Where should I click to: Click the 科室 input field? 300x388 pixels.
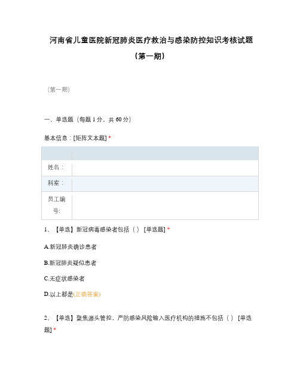(x=165, y=184)
